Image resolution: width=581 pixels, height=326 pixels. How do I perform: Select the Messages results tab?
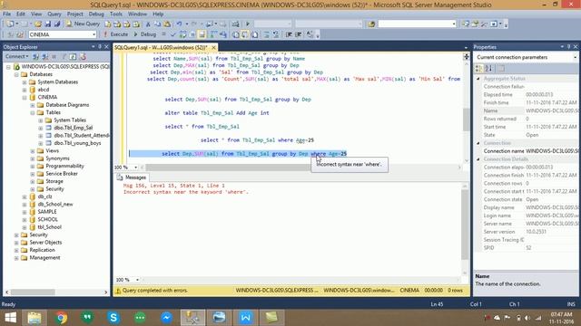(132, 177)
